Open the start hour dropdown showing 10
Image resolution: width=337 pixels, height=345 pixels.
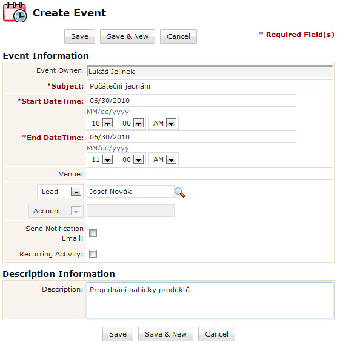(x=101, y=123)
